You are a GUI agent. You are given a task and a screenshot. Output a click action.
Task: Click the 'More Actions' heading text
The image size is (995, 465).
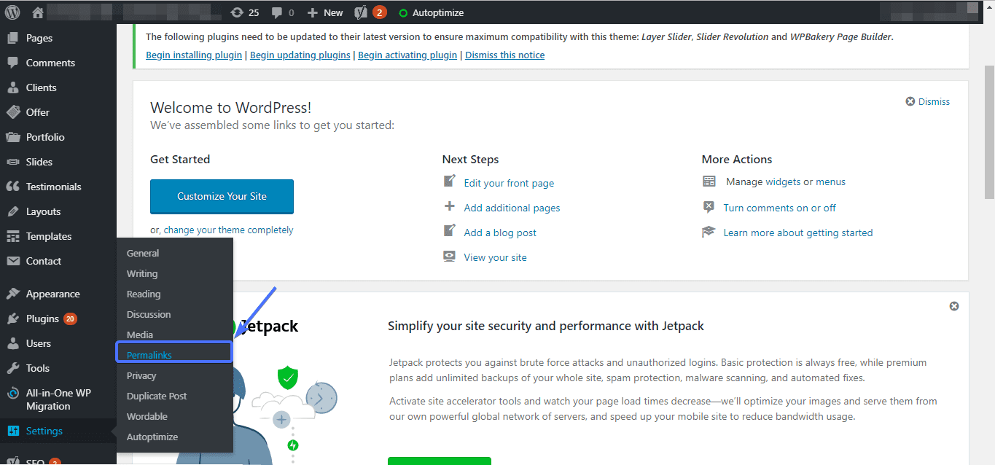[x=736, y=159]
